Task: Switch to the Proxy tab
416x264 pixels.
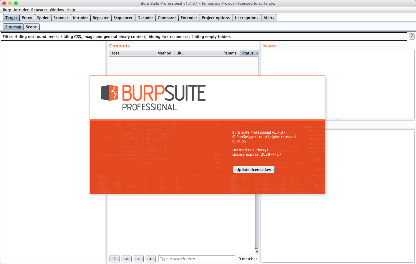Action: (27, 18)
